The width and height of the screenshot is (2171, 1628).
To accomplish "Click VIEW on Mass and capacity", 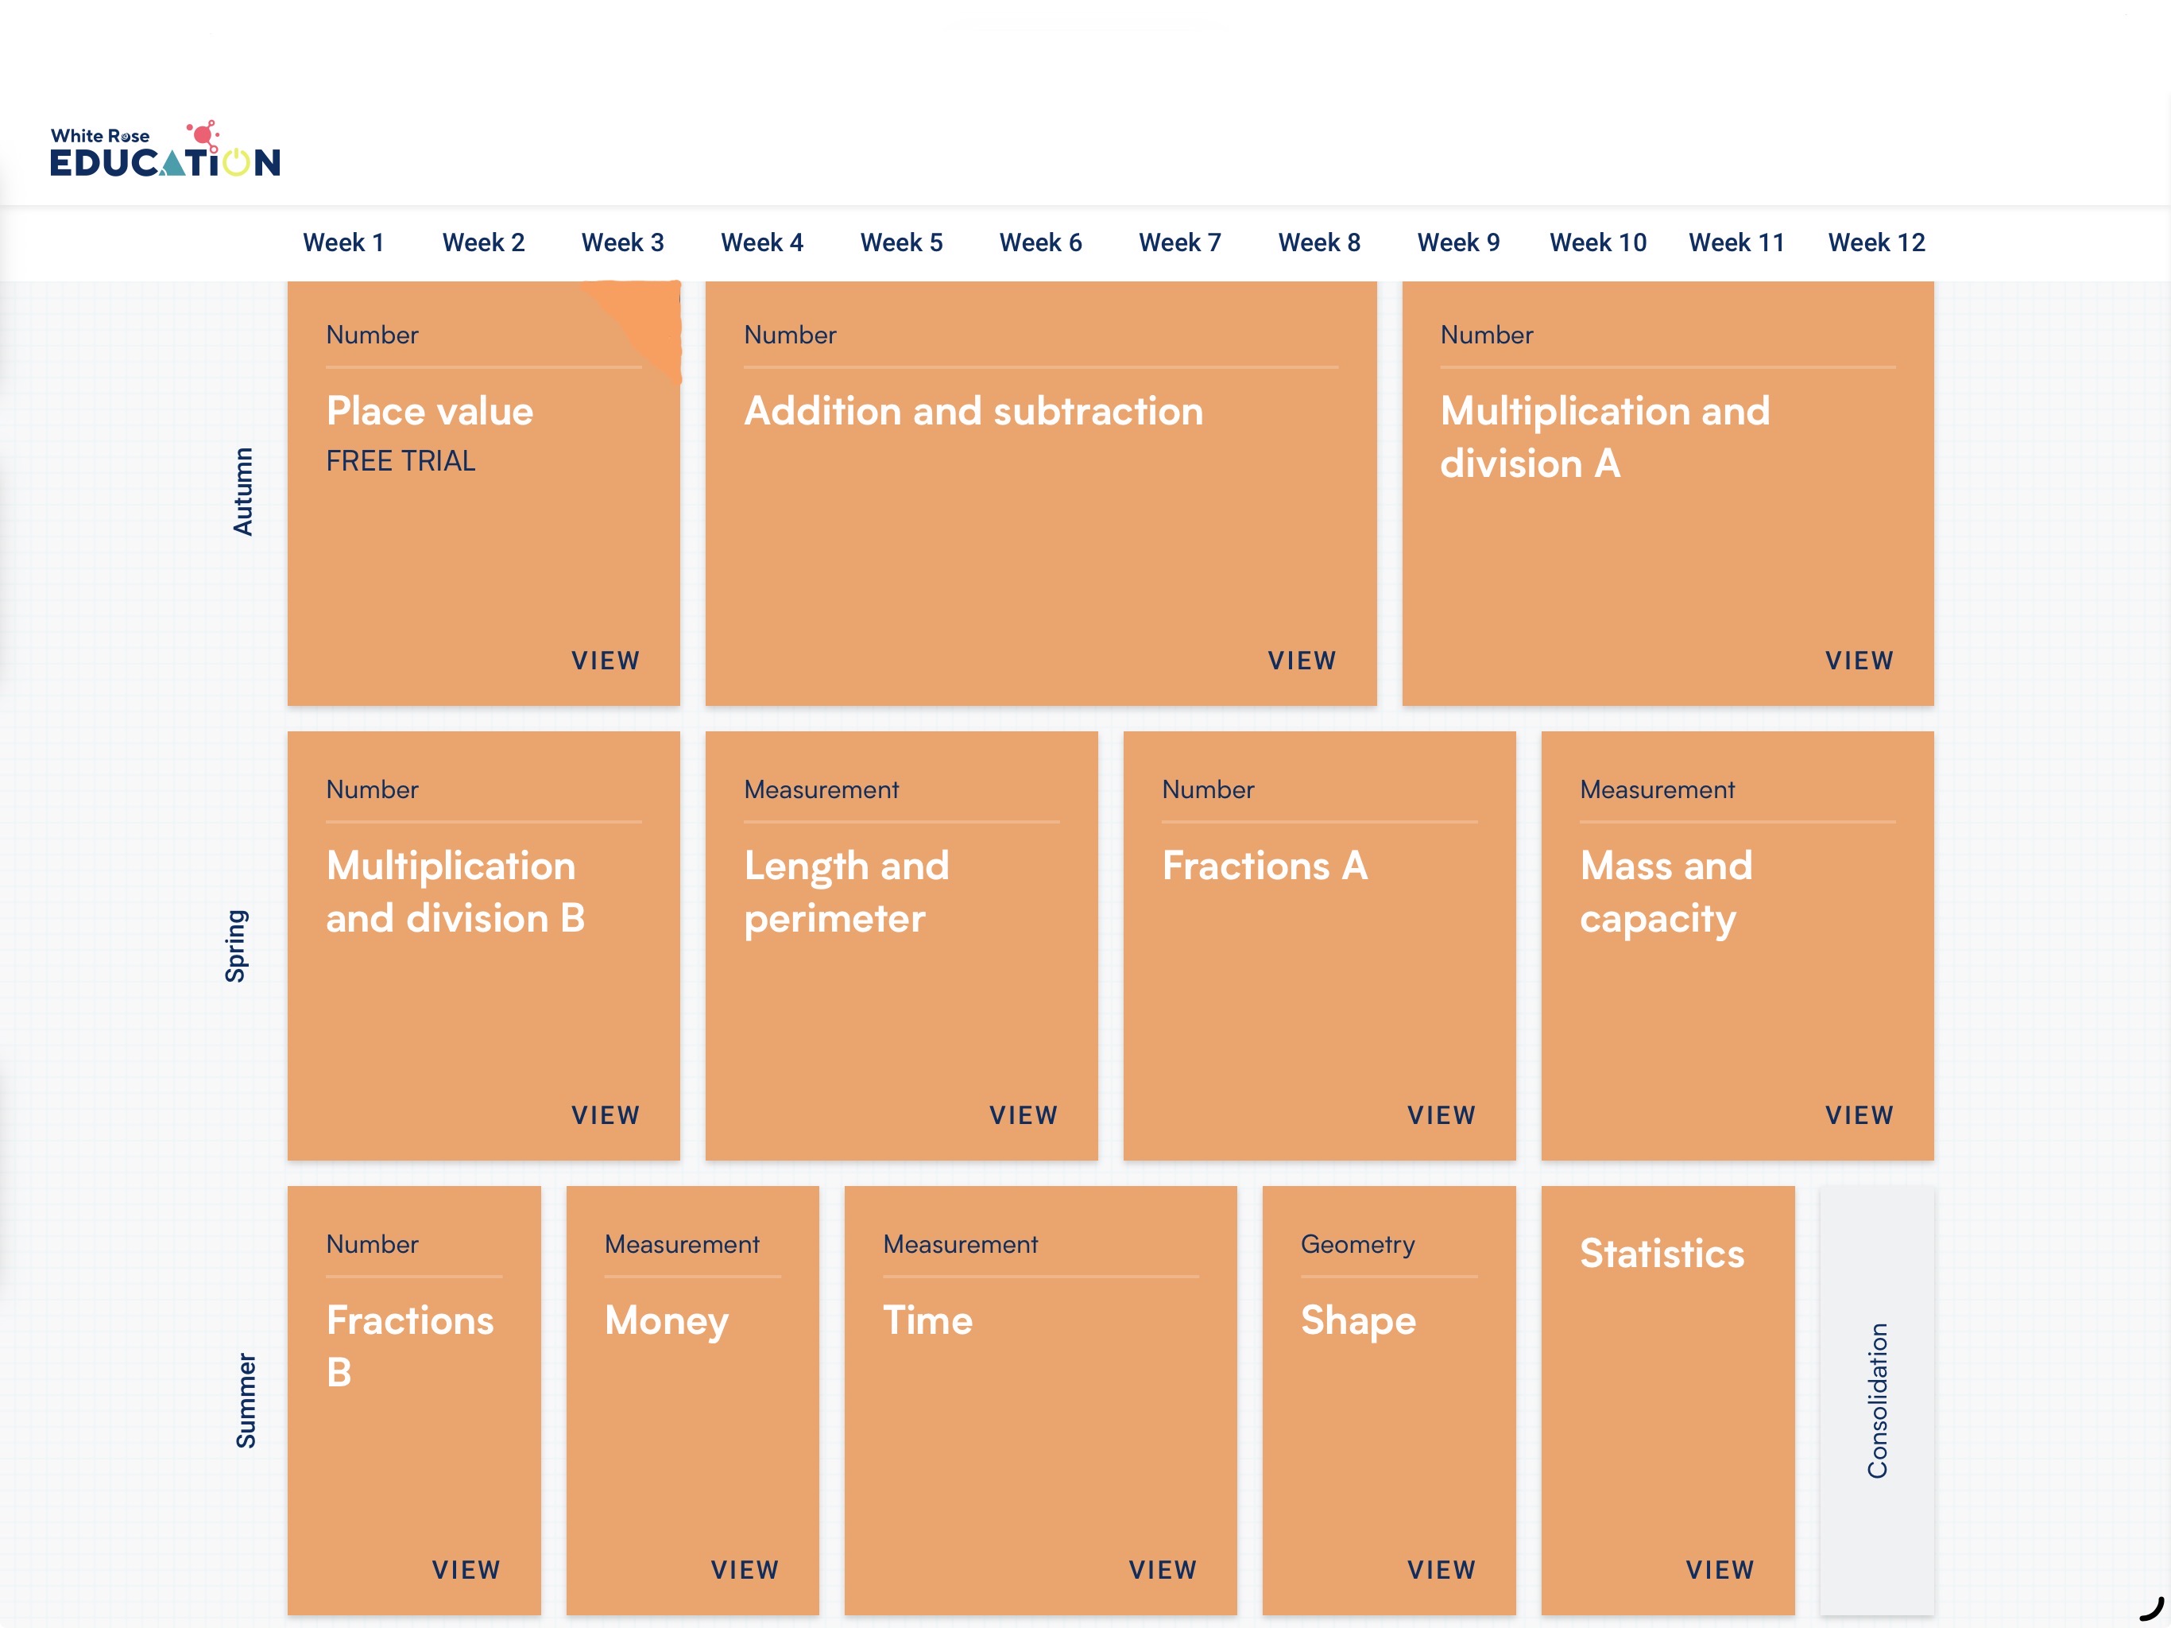I will click(1858, 1114).
